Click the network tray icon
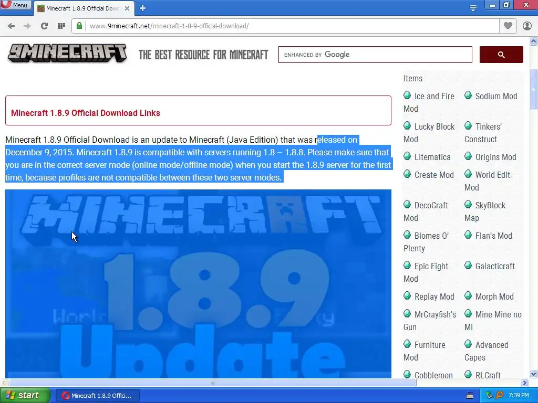Screen dimensions: 538x403 tap(489, 396)
